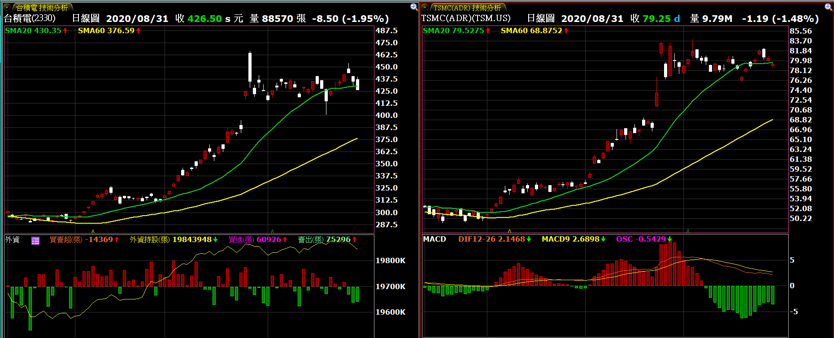Image resolution: width=834 pixels, height=338 pixels.
Task: Click the volume value 9.79M
Action: pos(717,18)
